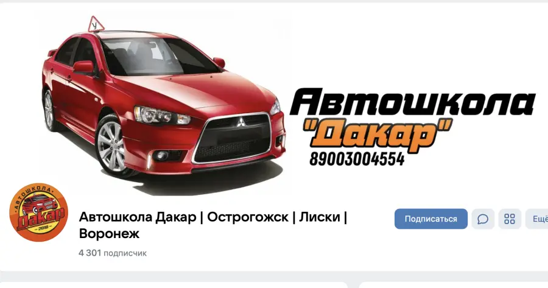
Task: Click the black front grille of the car
Action: [233, 139]
